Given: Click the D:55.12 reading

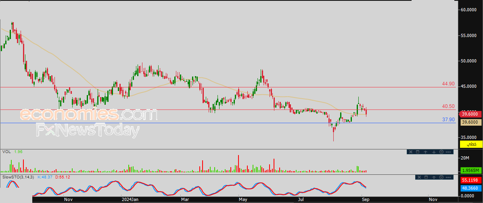Looking at the screenshot, I should coord(64,177).
